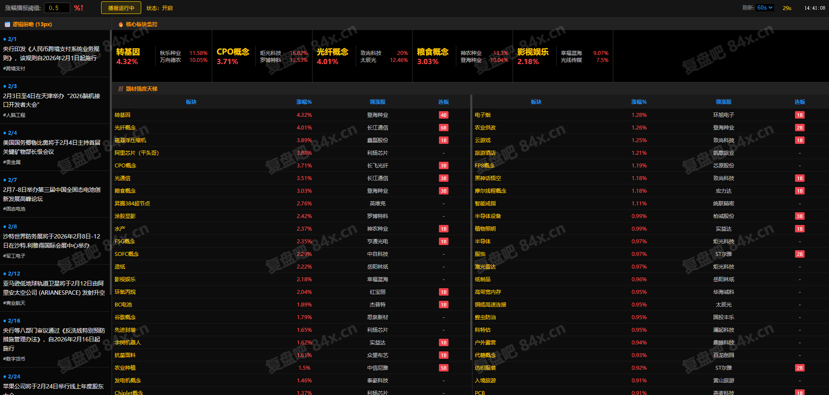Select the 影视娱乐 core sector card
829x395 pixels.
click(563, 56)
